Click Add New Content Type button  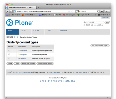[x=100, y=46]
